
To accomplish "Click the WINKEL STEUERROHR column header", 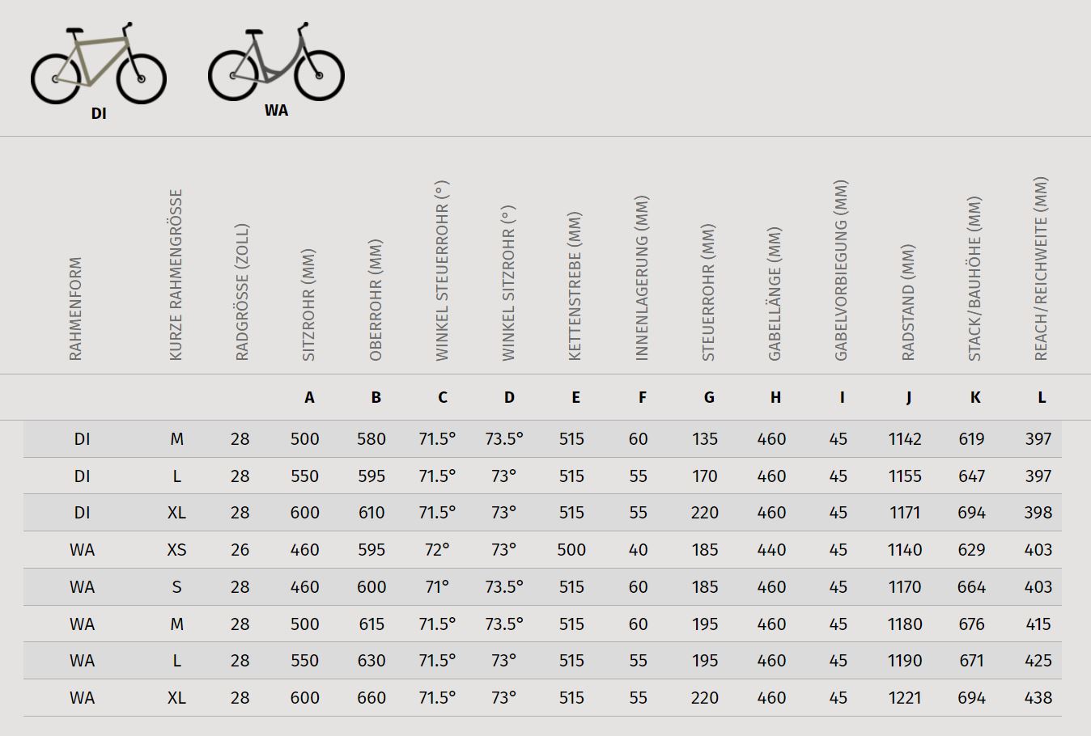I will pos(442,270).
